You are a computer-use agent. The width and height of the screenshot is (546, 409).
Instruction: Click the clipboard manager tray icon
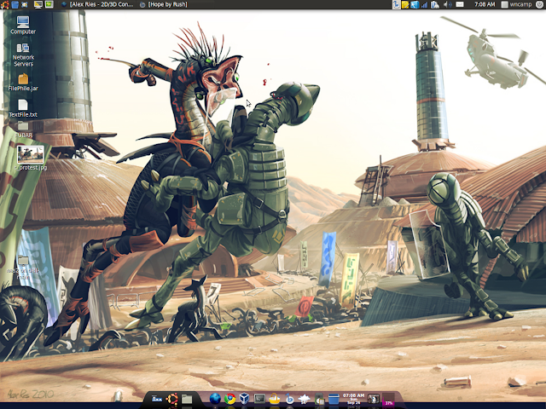[x=435, y=4]
